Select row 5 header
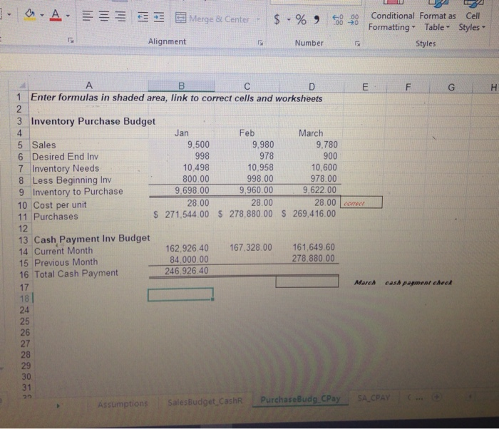 pyautogui.click(x=20, y=145)
